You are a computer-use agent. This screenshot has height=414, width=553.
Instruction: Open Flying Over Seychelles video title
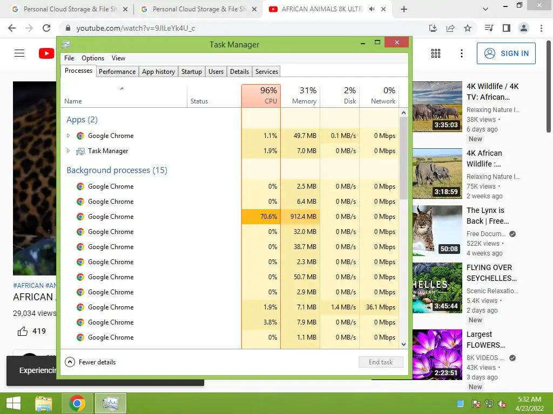point(491,273)
